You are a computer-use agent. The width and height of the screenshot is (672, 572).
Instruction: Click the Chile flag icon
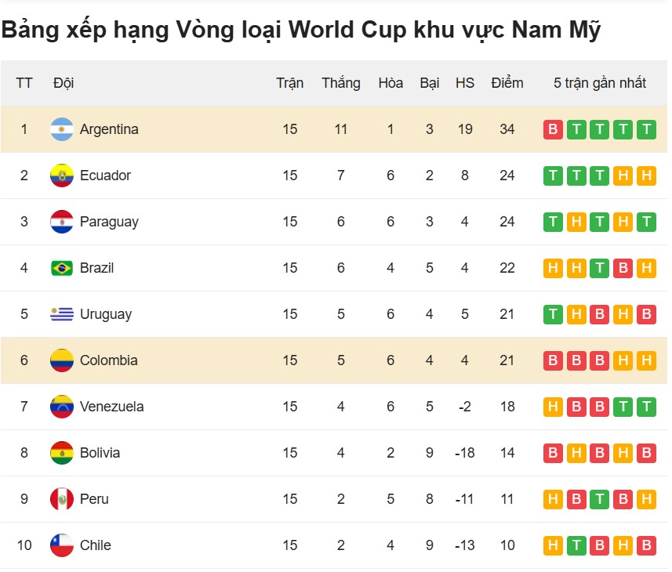pos(62,545)
